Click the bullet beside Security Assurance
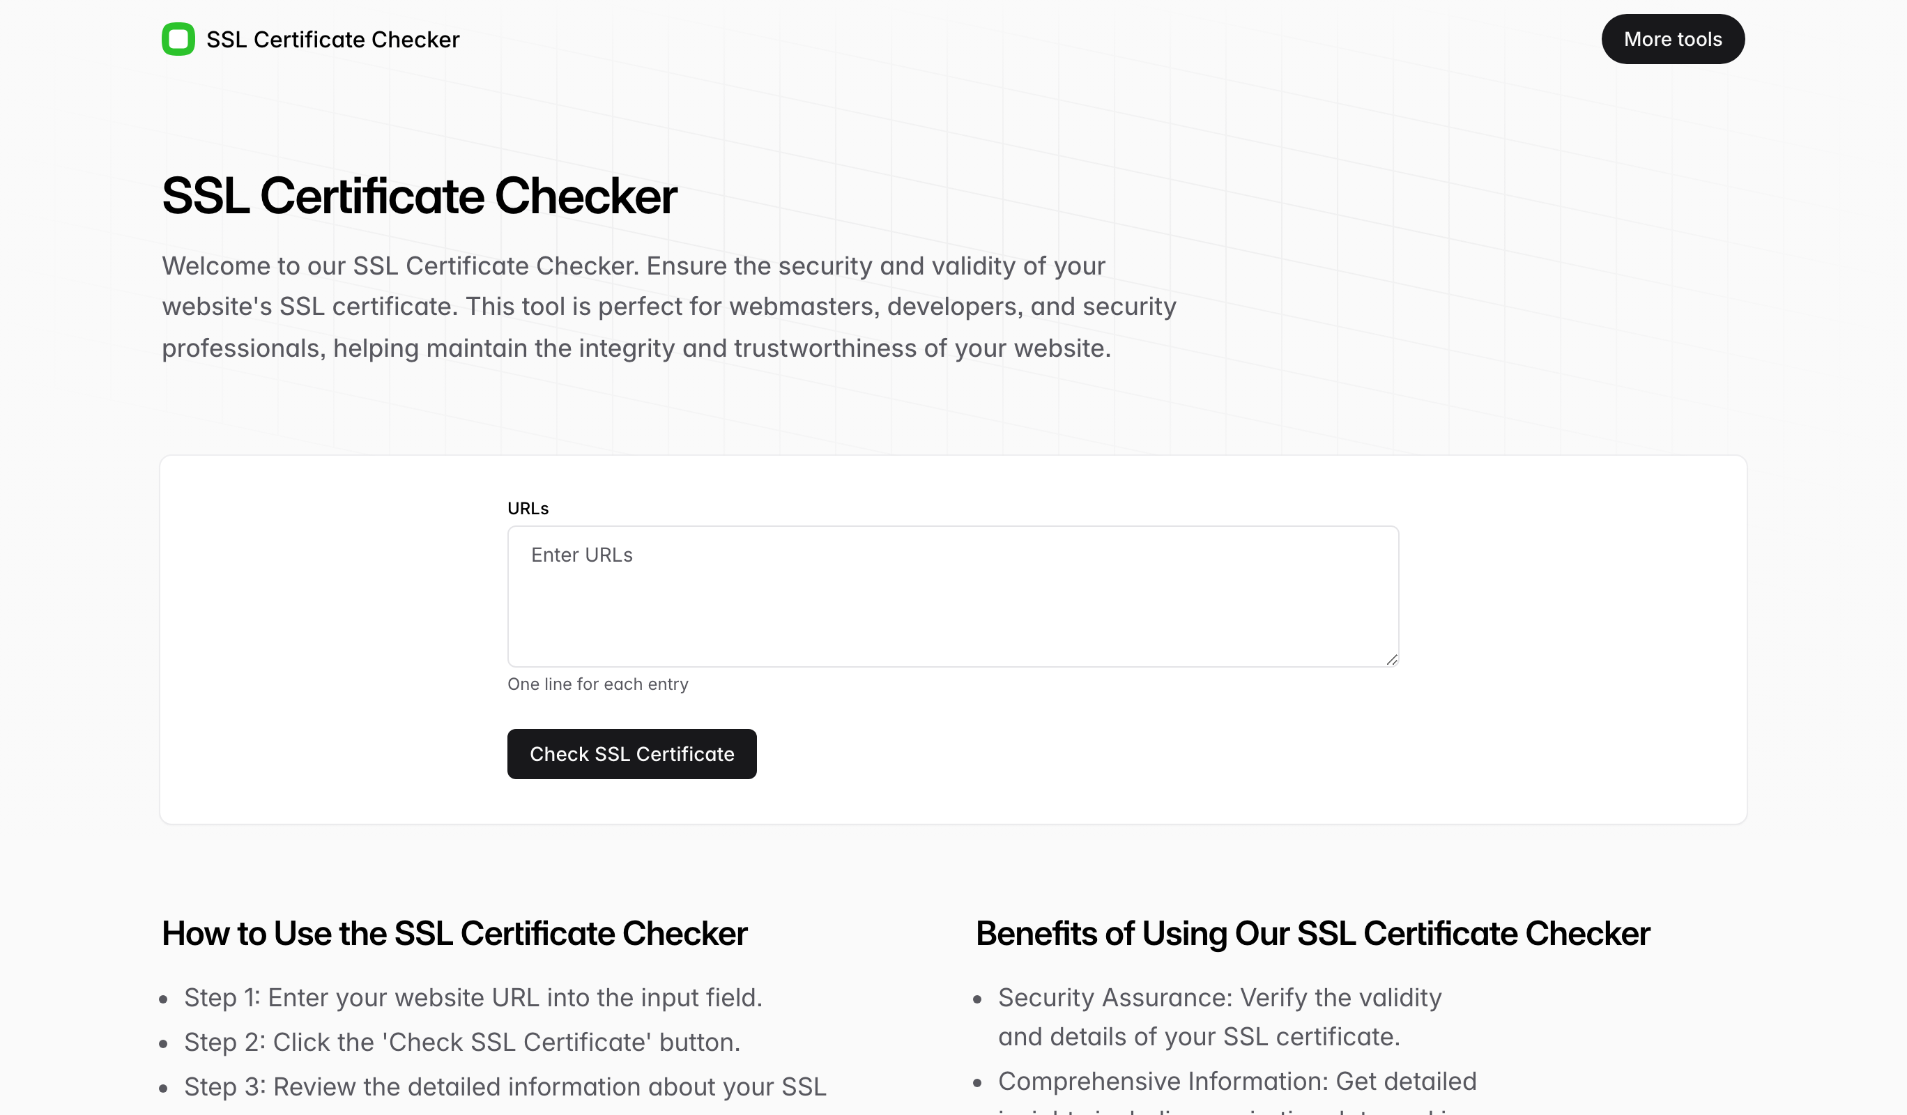The height and width of the screenshot is (1115, 1907). tap(977, 1000)
